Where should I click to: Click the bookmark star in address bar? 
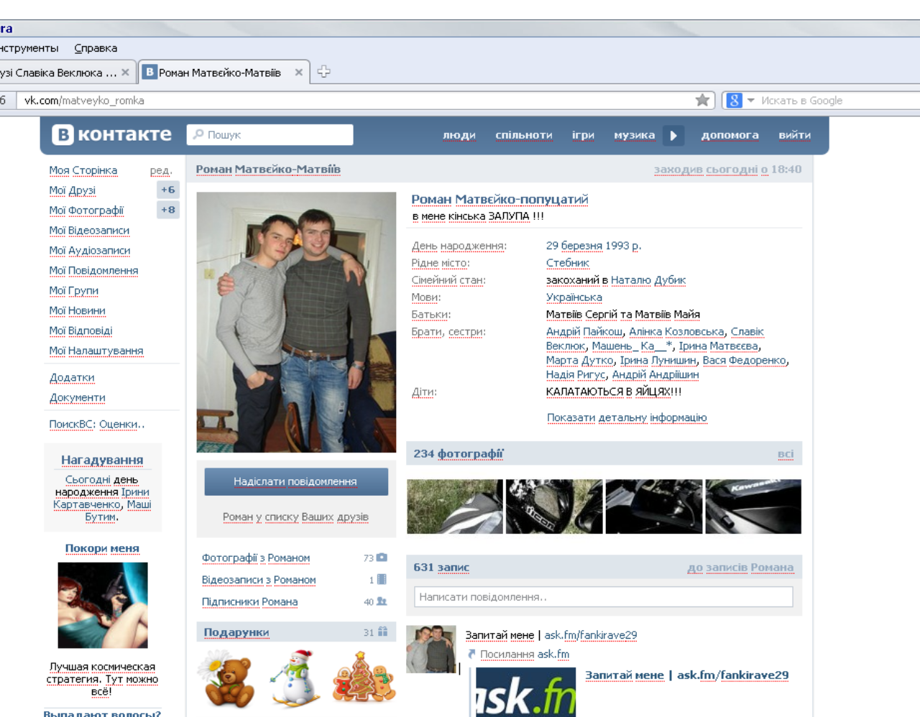pyautogui.click(x=702, y=101)
